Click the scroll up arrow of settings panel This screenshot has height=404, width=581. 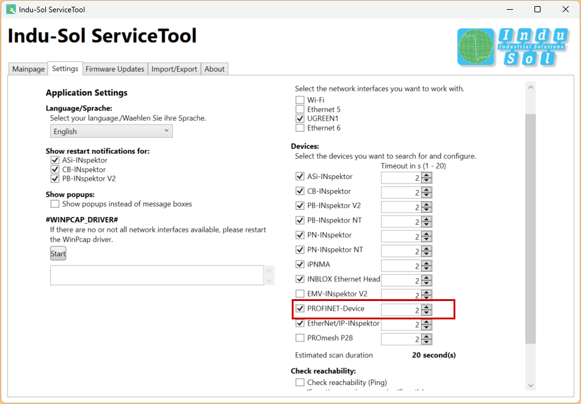[531, 88]
